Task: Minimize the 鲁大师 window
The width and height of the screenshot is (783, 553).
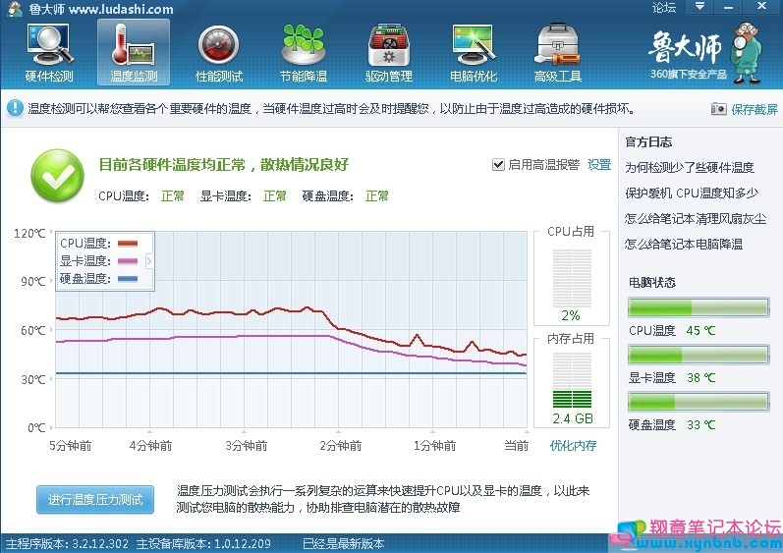Action: (729, 7)
